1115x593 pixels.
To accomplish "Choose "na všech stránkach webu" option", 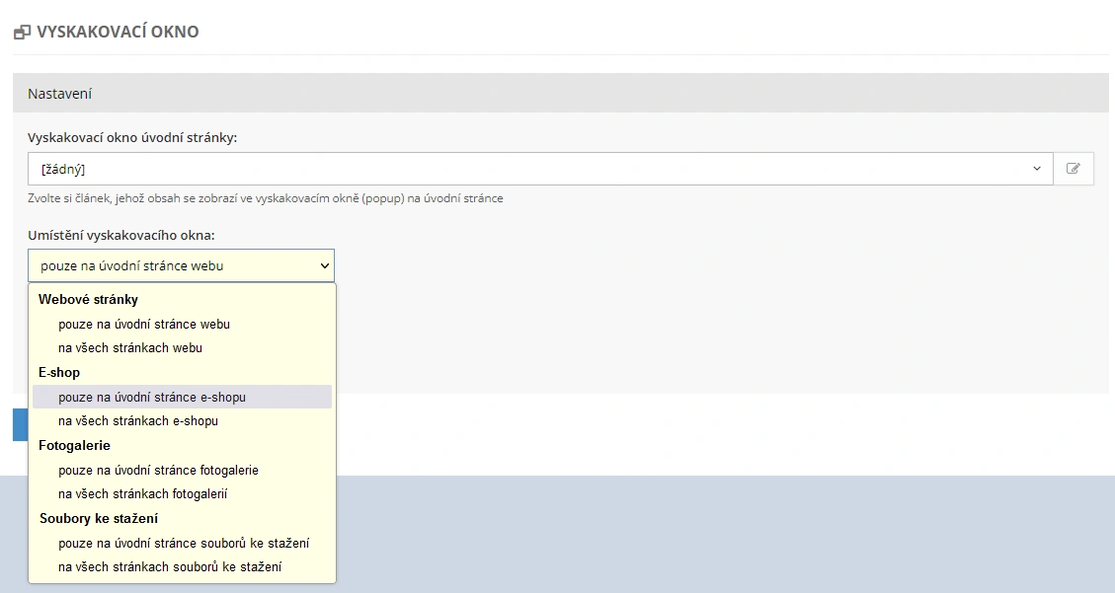I will click(x=130, y=347).
